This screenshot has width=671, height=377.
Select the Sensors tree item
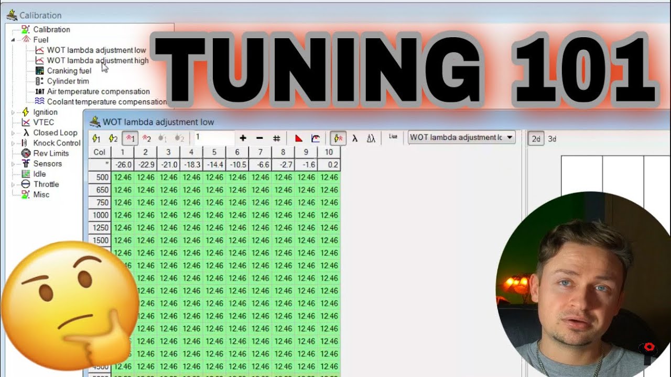[48, 164]
